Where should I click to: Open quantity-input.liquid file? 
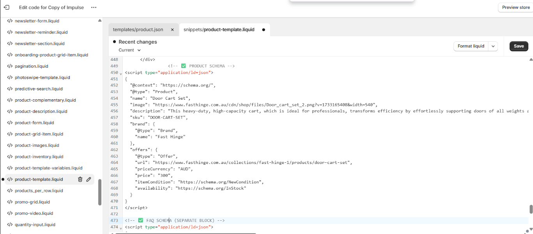pyautogui.click(x=35, y=225)
